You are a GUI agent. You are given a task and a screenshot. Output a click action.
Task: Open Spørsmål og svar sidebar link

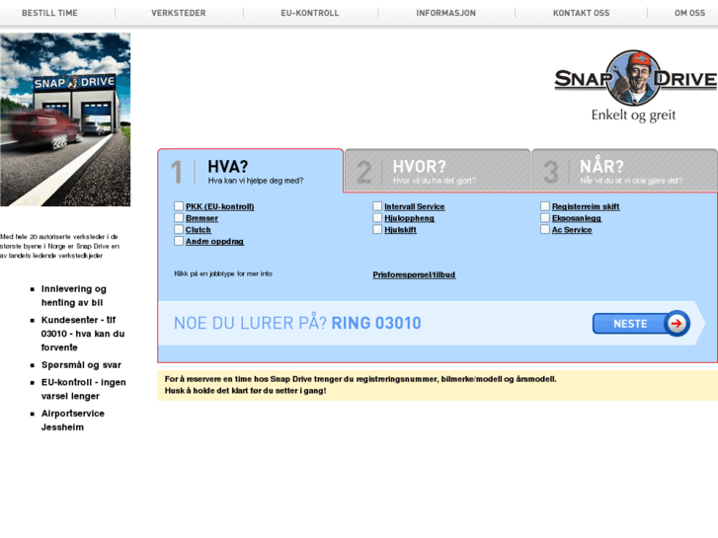coord(82,365)
